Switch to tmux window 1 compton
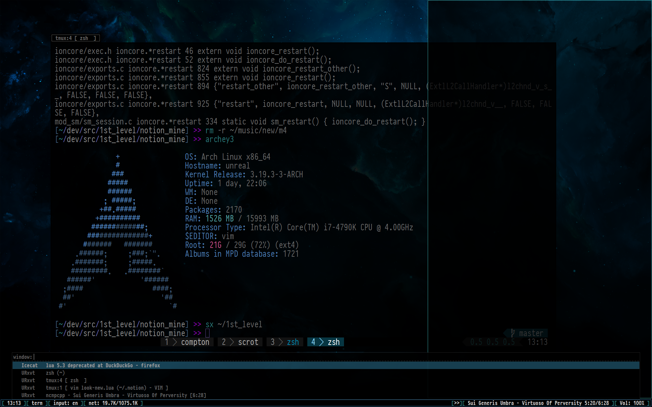 (x=187, y=342)
